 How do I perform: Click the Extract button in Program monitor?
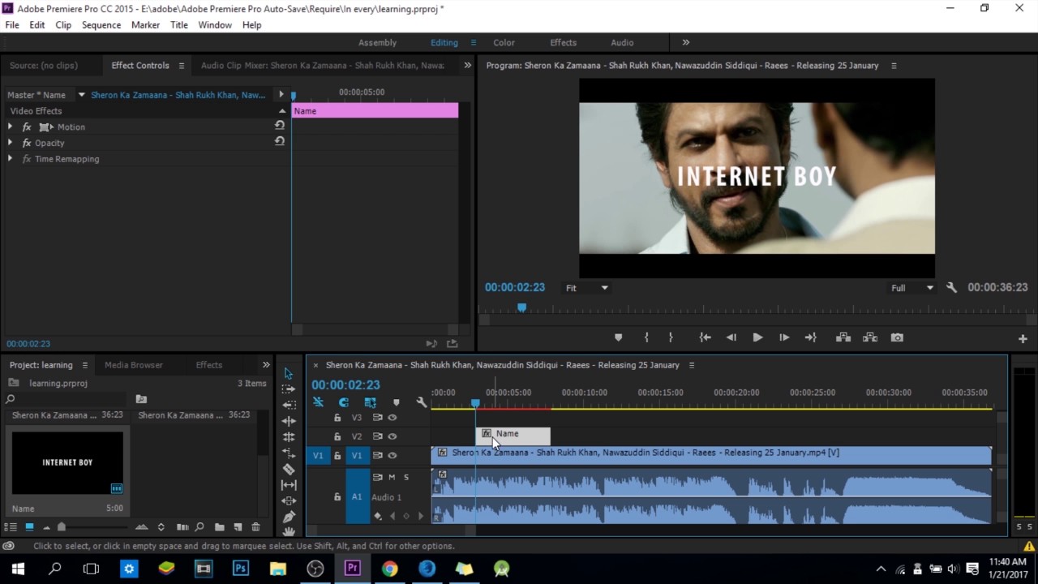point(870,337)
